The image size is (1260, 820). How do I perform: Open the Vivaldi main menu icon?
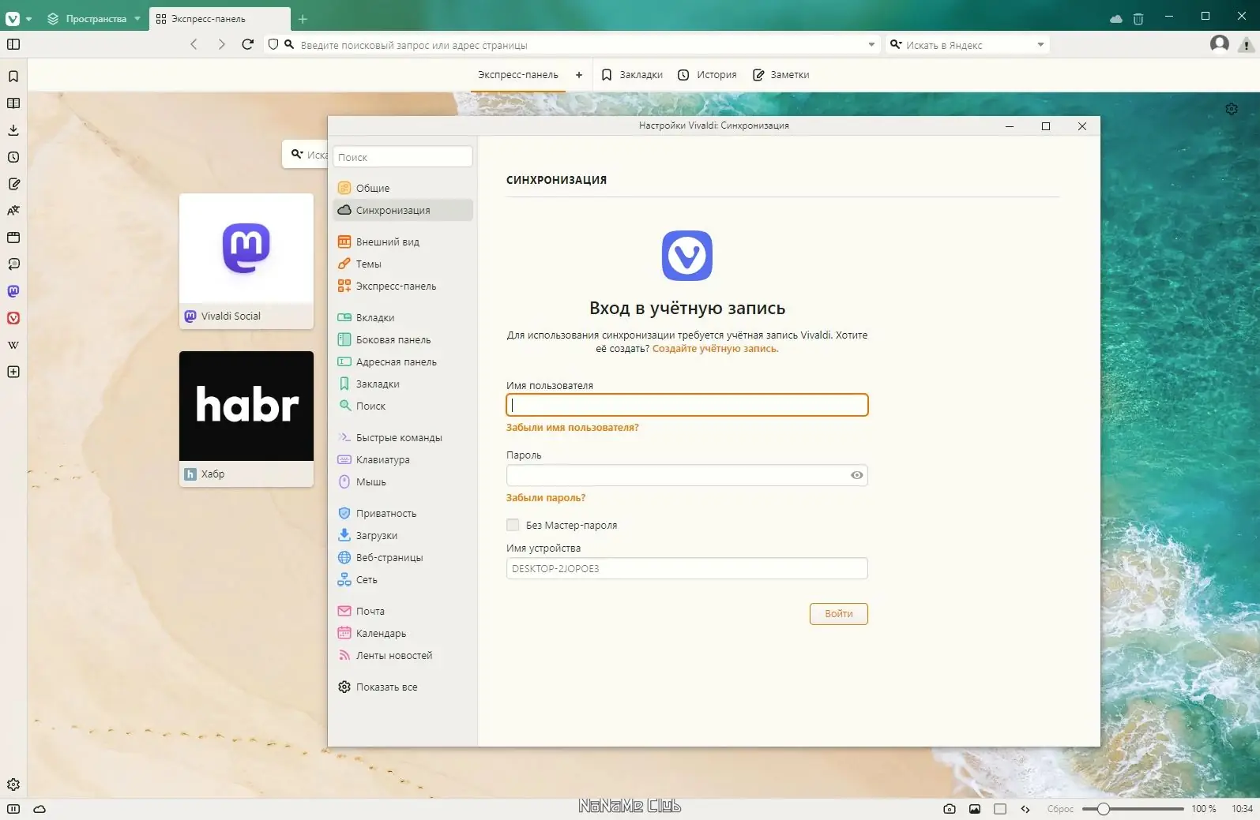tap(13, 18)
